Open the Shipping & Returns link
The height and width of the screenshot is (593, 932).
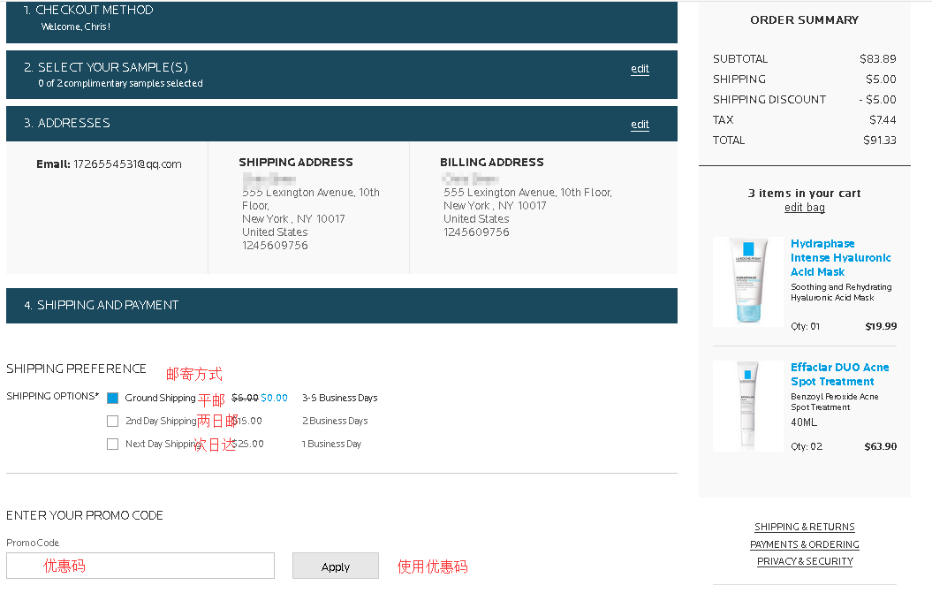[x=804, y=527]
